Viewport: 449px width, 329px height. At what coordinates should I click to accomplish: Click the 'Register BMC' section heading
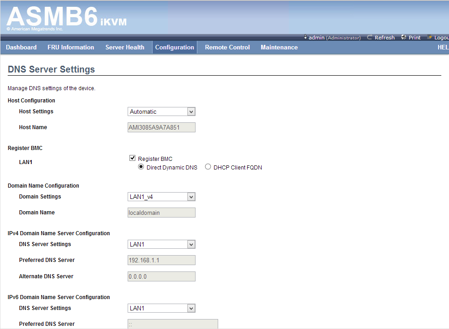point(25,148)
